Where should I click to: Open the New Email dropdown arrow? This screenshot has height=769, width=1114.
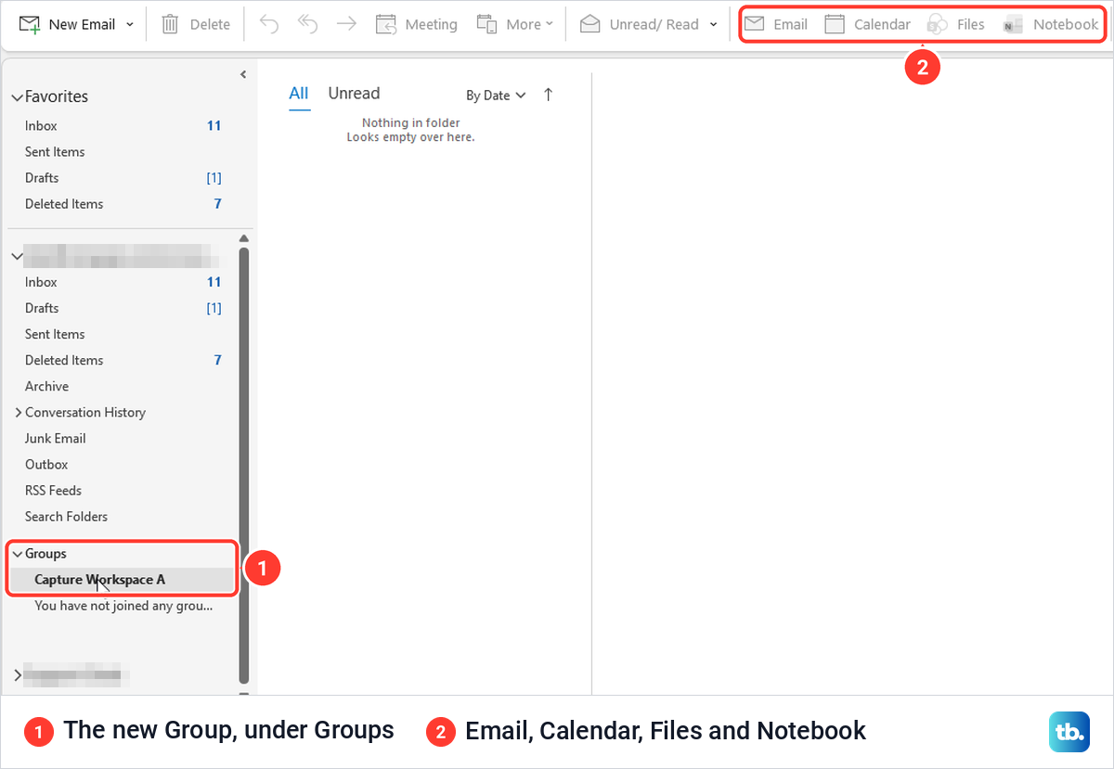[129, 24]
